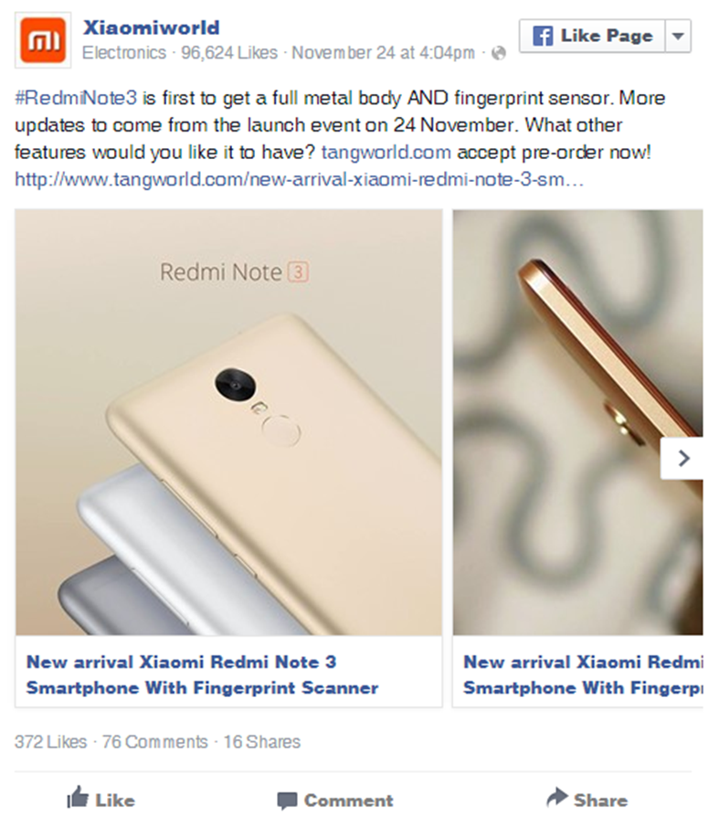View the 372 Likes list
This screenshot has width=709, height=826.
50,742
